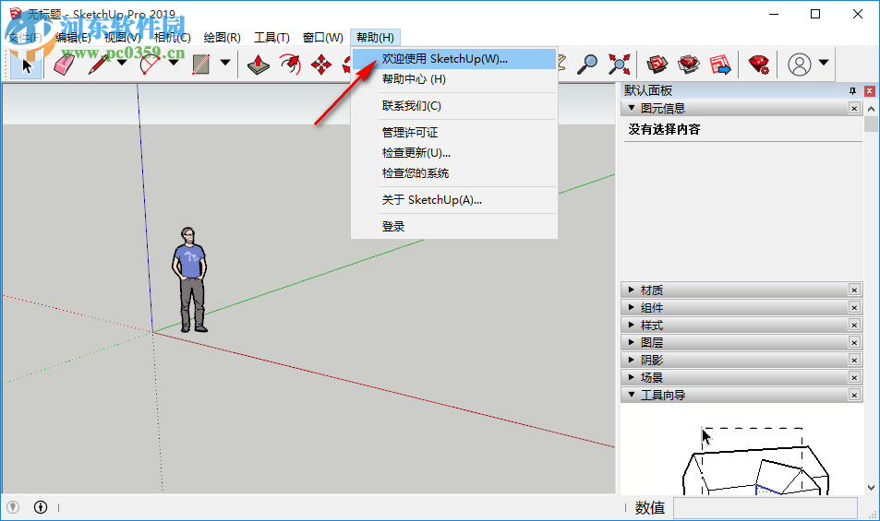Click the Zoom Extents tool
Image resolution: width=880 pixels, height=521 pixels.
(x=619, y=65)
